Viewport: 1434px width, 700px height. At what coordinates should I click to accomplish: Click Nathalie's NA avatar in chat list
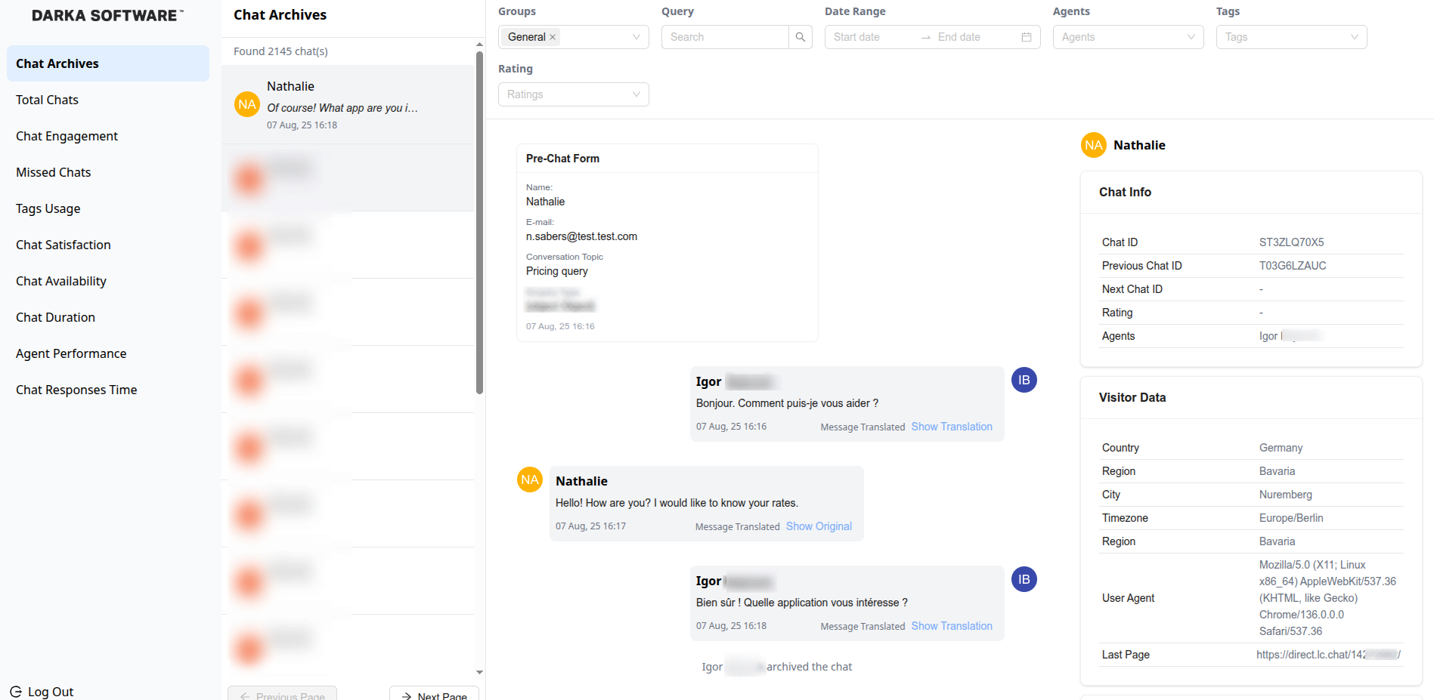[x=247, y=105]
